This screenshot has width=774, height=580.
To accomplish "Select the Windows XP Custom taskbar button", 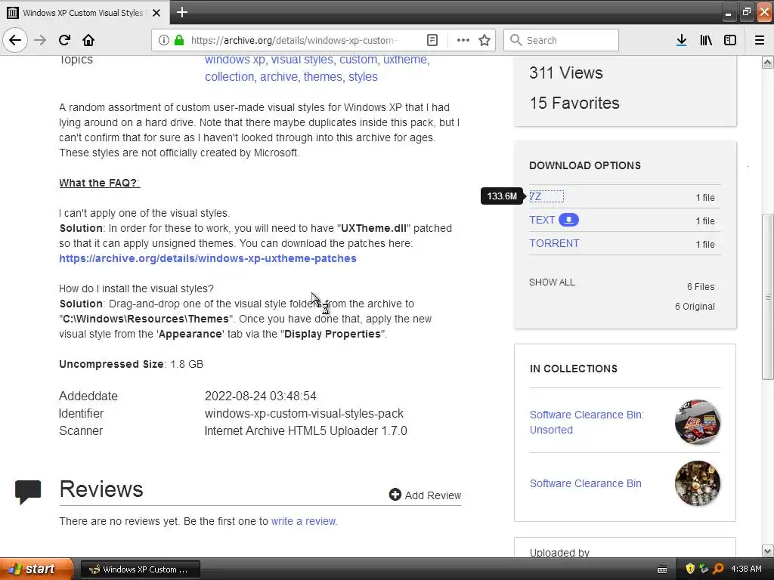I will pyautogui.click(x=140, y=569).
